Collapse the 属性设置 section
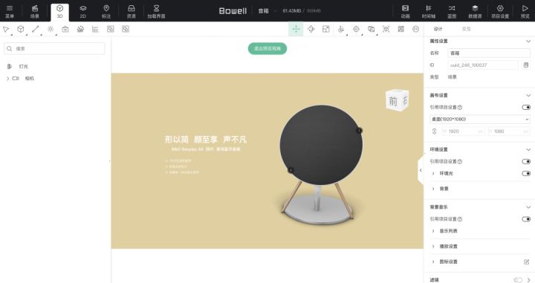The image size is (535, 283). [x=528, y=42]
